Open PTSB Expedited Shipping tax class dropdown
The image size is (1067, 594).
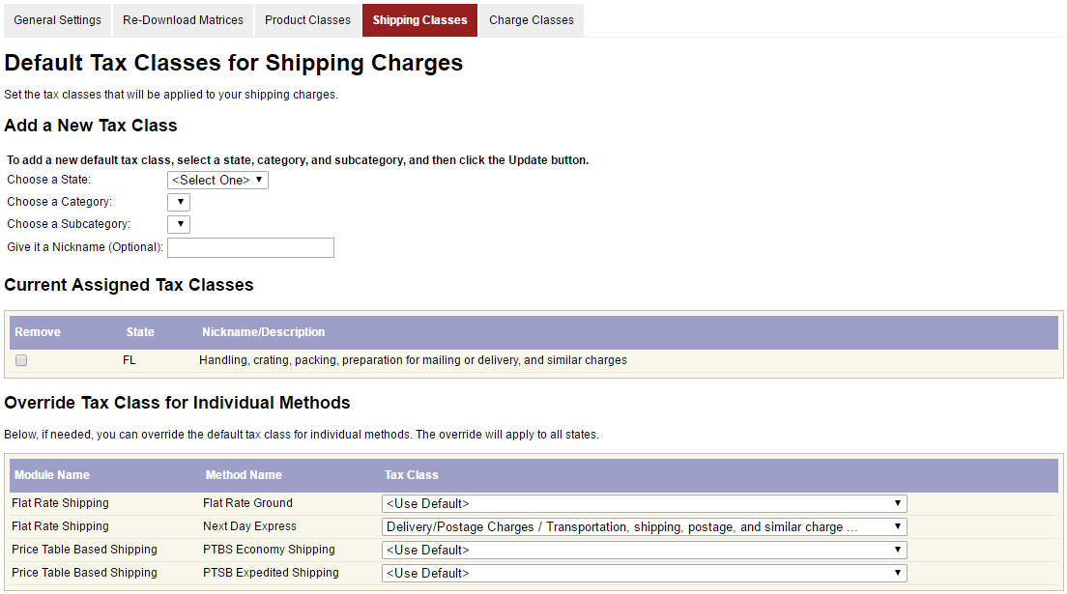coord(644,573)
